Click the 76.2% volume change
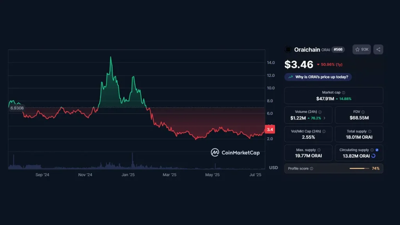400x225 pixels. [x=316, y=118]
